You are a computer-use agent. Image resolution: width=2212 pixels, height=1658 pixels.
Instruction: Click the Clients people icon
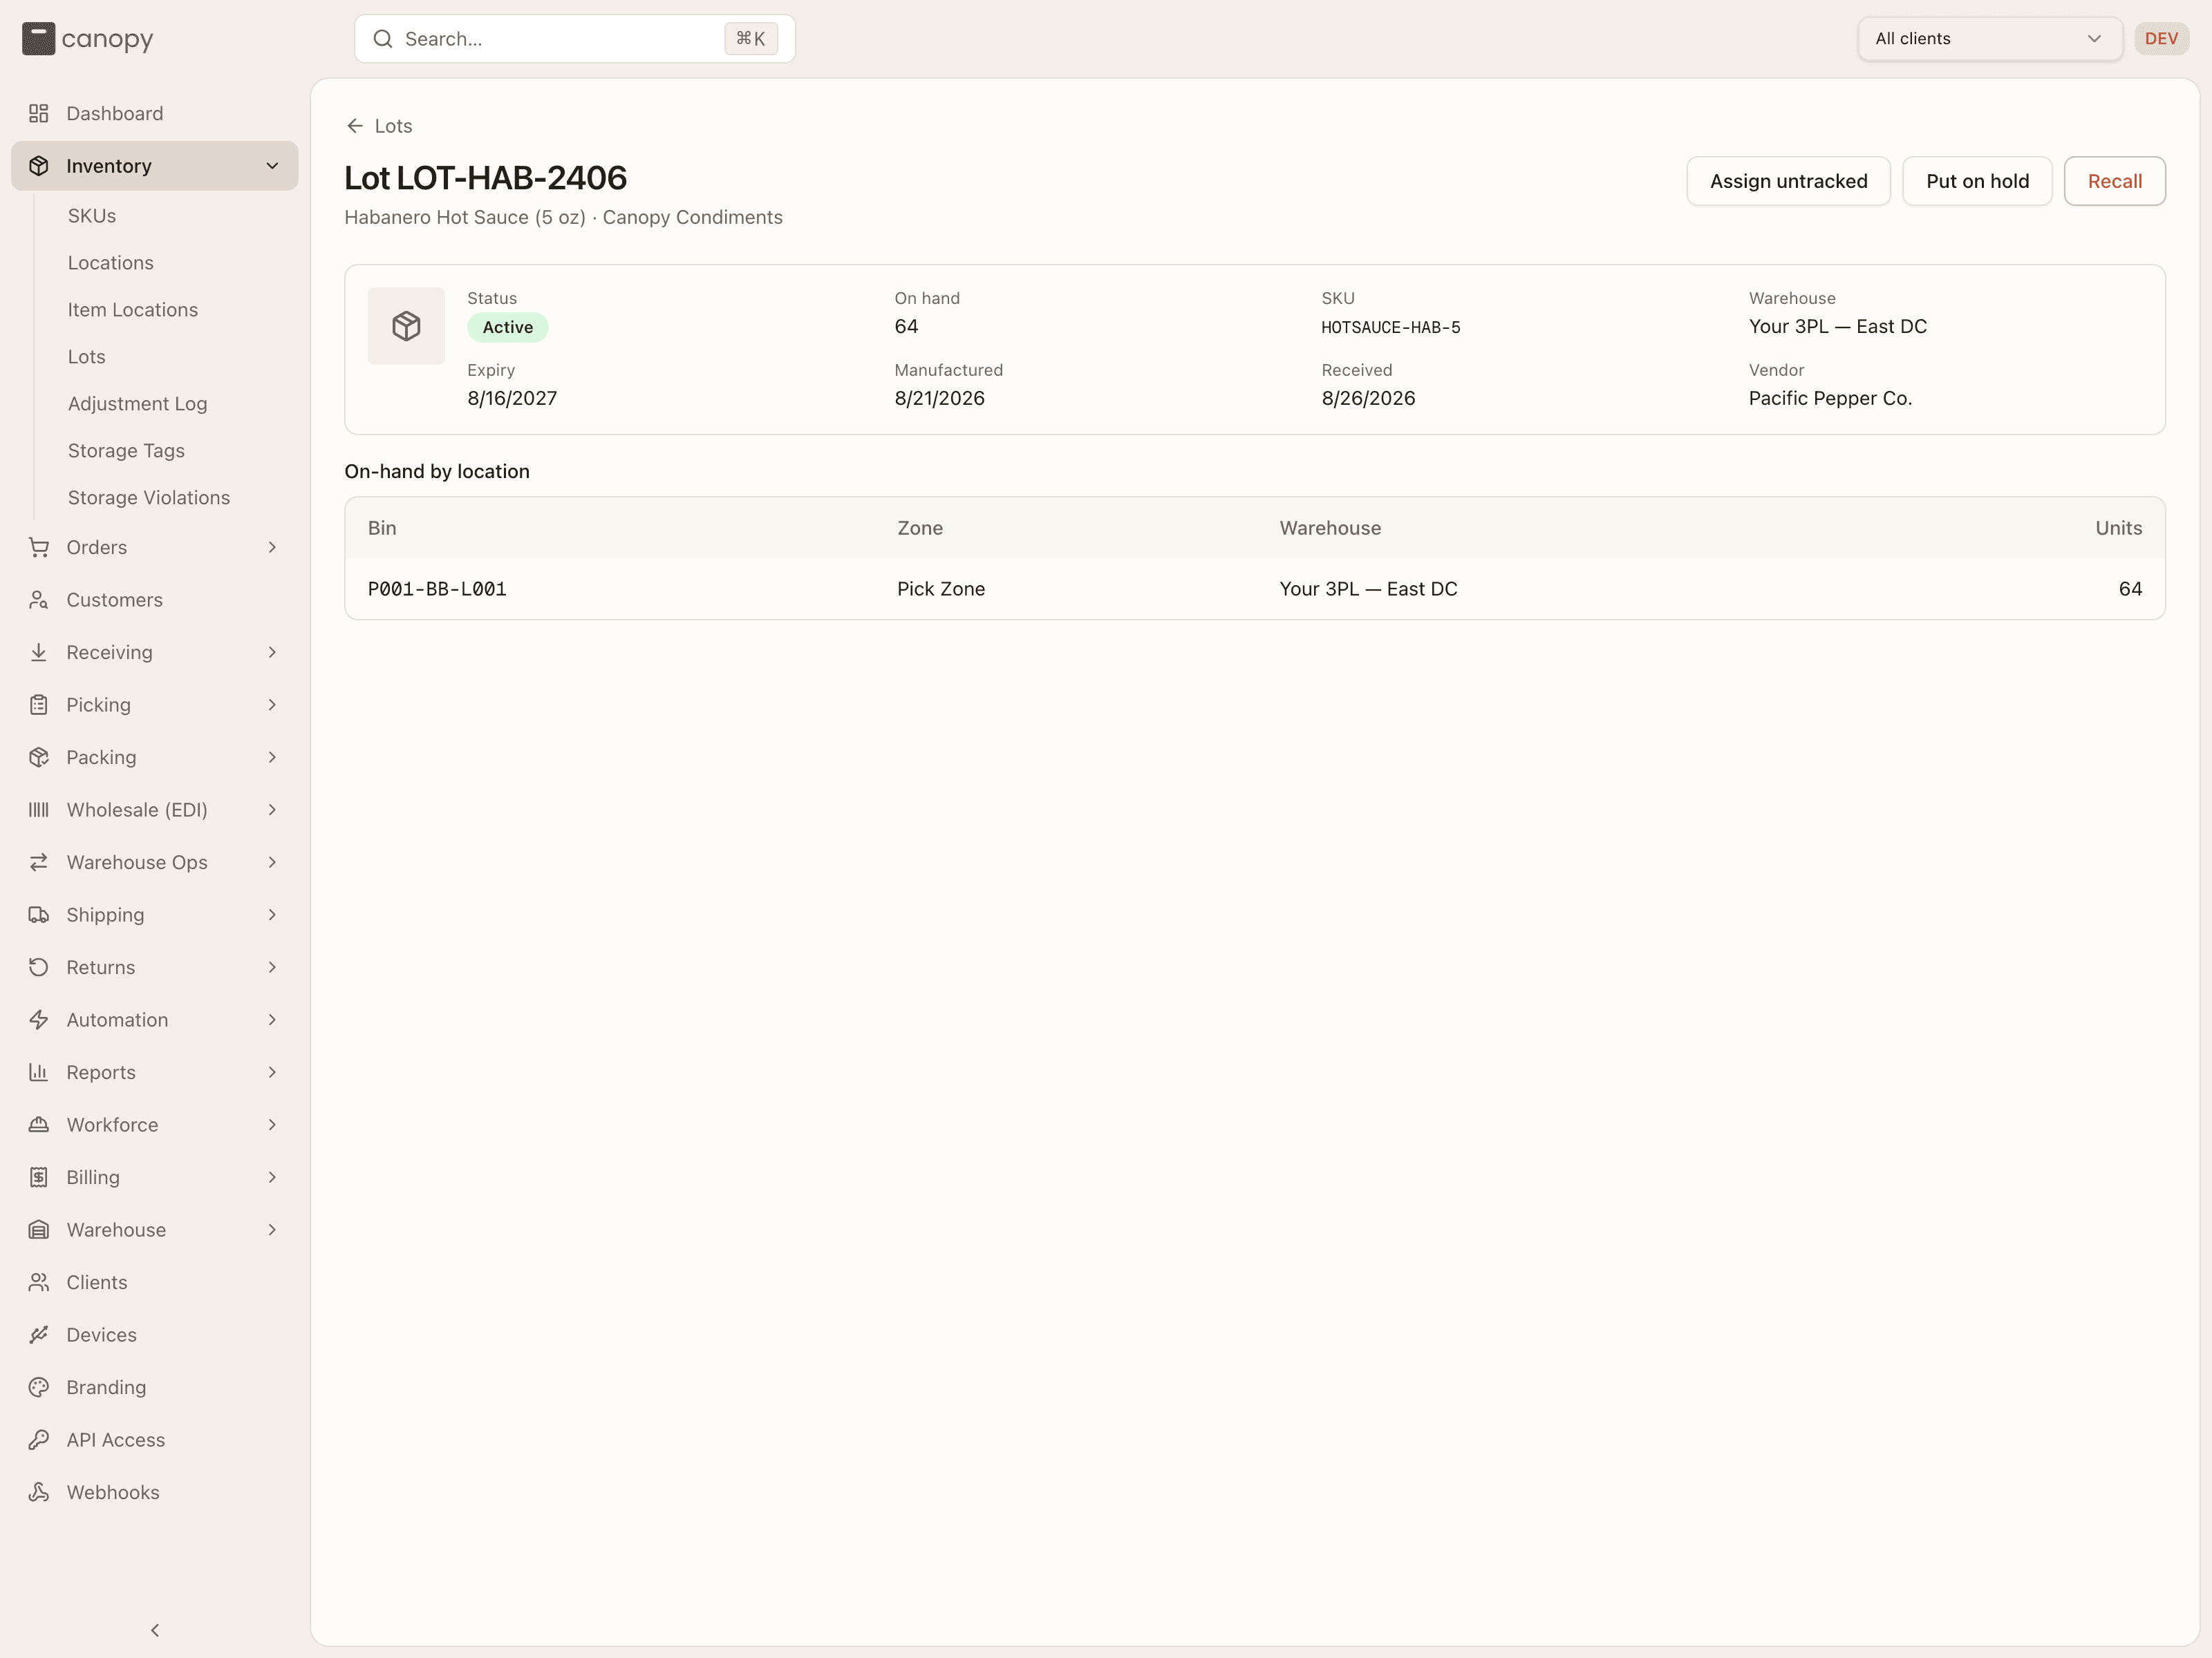[39, 1282]
